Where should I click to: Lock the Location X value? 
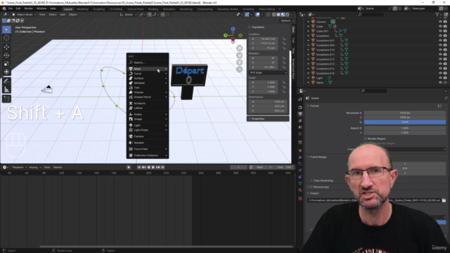click(x=284, y=39)
